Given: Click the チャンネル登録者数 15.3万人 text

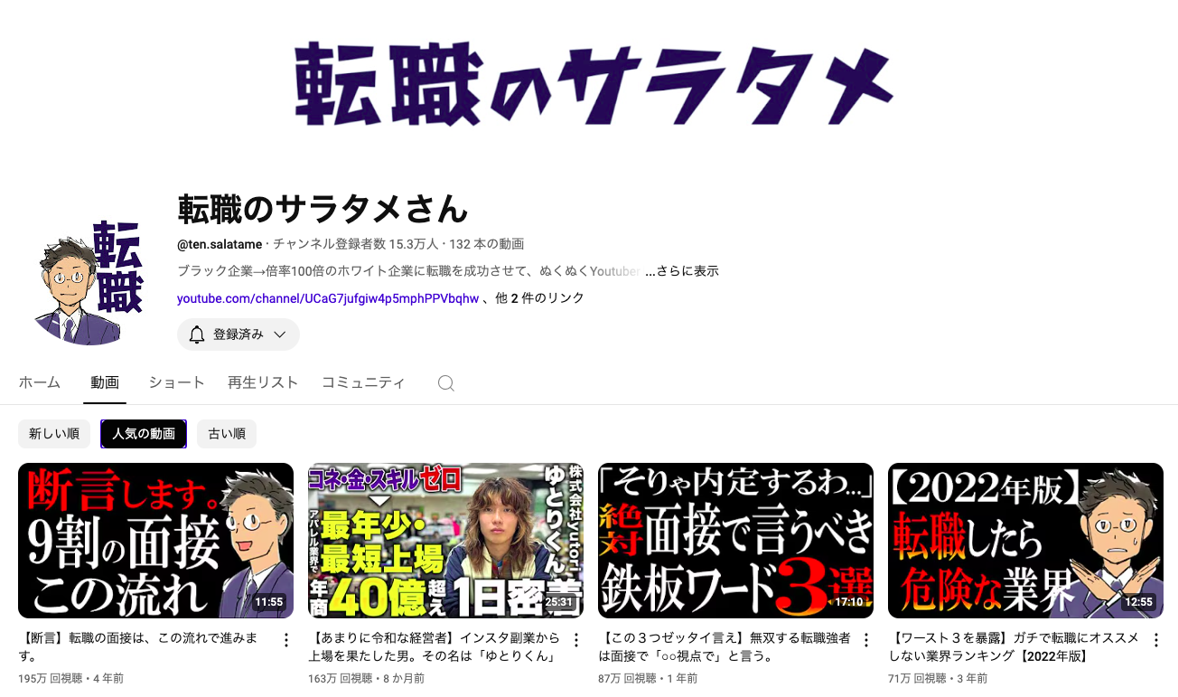Looking at the screenshot, I should 356,244.
